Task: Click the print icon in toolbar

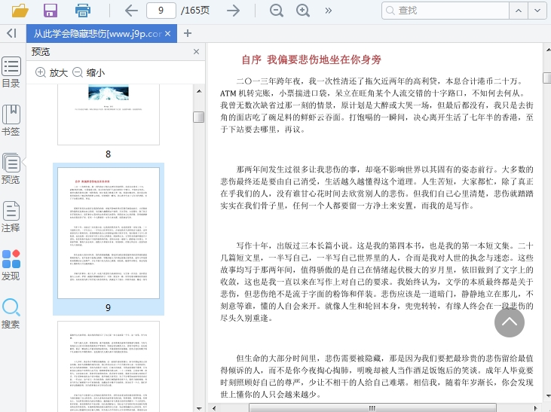Action: 83,11
